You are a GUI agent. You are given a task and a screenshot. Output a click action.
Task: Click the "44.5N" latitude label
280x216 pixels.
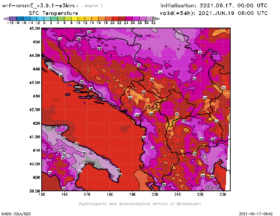pyautogui.click(x=34, y=56)
